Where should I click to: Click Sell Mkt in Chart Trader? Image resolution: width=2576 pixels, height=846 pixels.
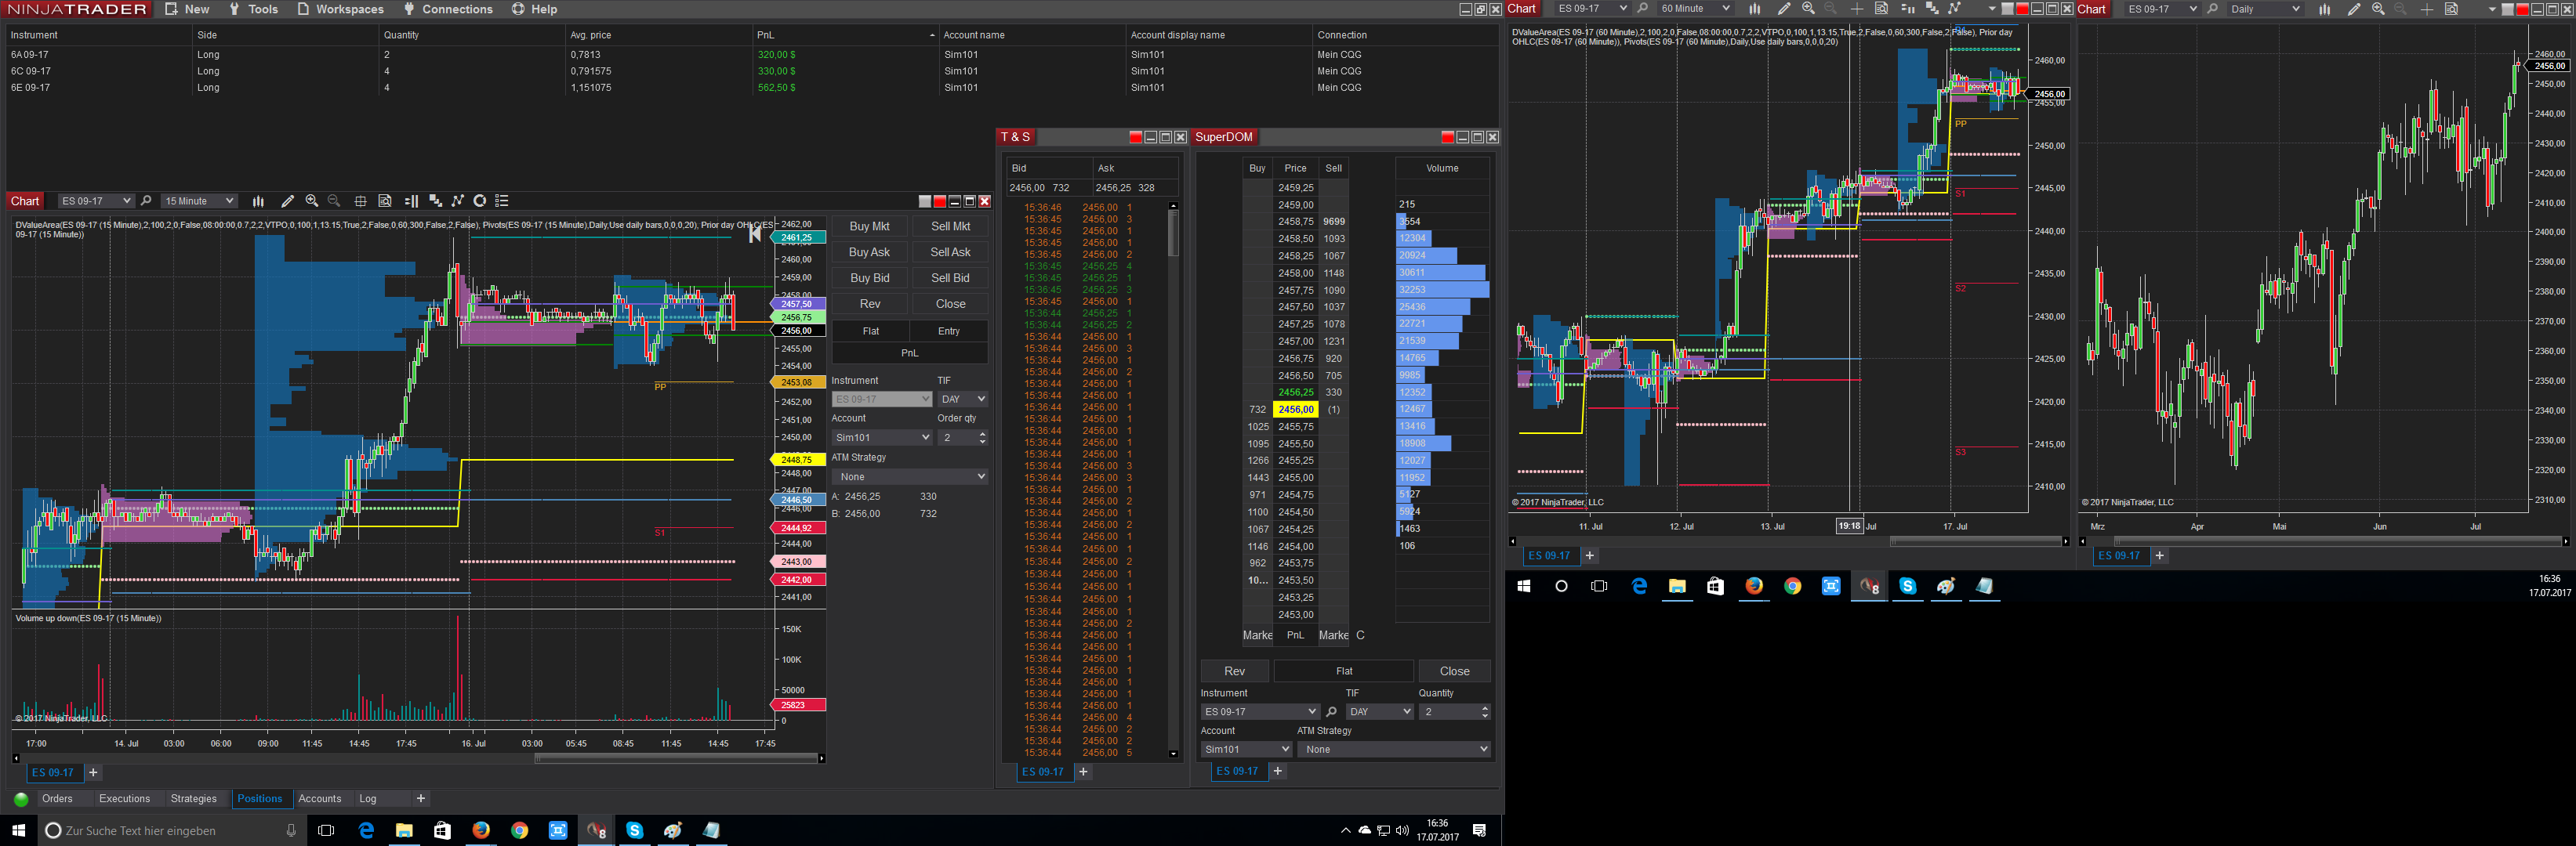(x=950, y=226)
